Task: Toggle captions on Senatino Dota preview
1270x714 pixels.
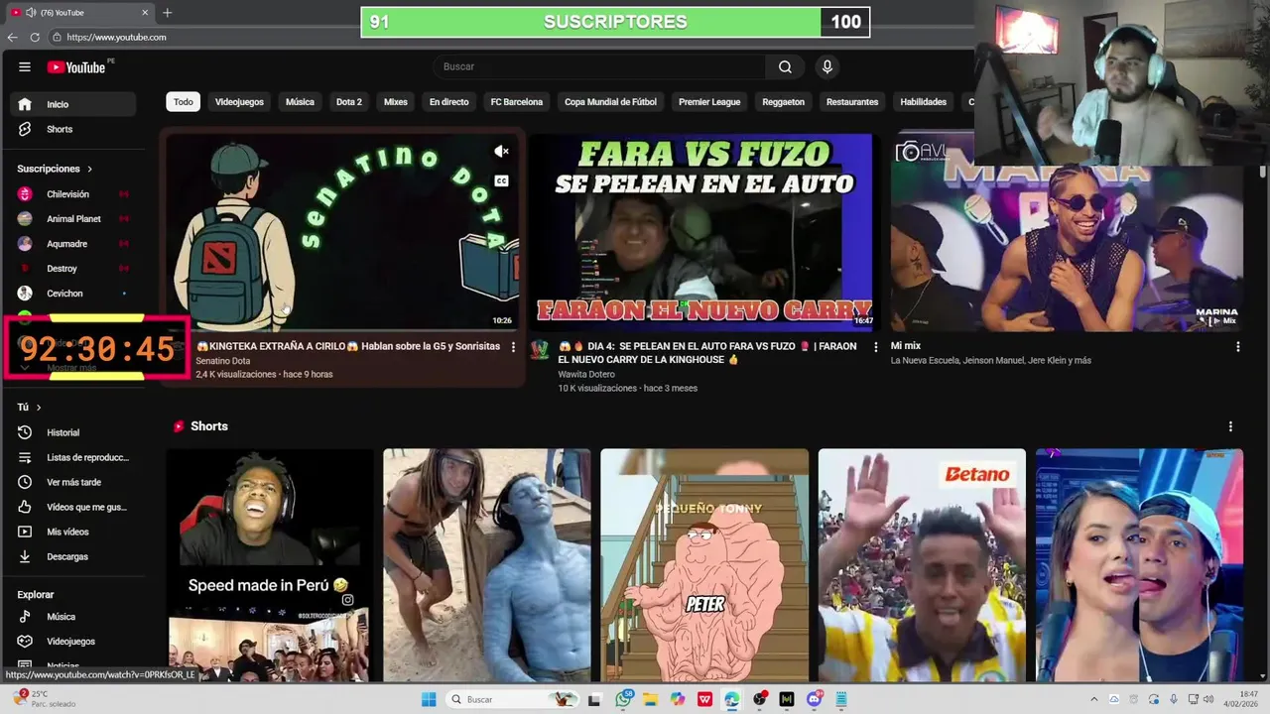Action: tap(501, 180)
